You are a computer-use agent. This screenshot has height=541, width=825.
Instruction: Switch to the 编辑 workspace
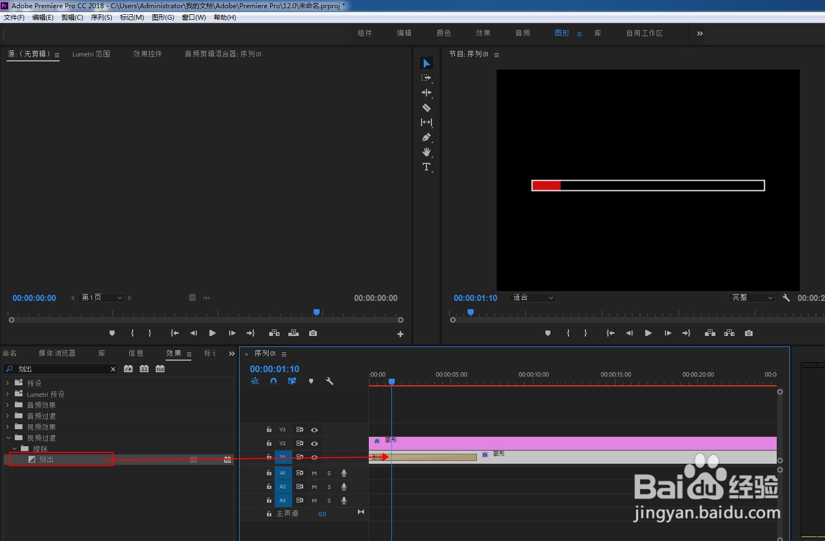(x=404, y=33)
